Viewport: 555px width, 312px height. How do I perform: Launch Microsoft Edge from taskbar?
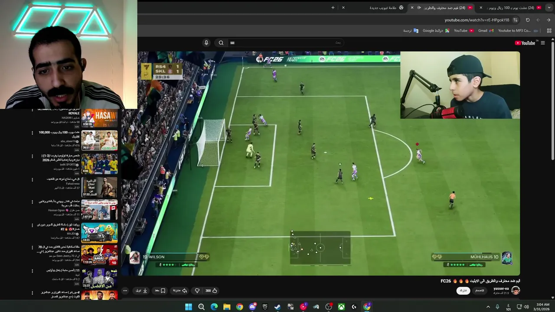pos(214,307)
